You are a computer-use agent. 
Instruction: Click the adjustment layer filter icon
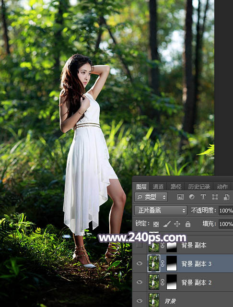pyautogui.click(x=192, y=197)
